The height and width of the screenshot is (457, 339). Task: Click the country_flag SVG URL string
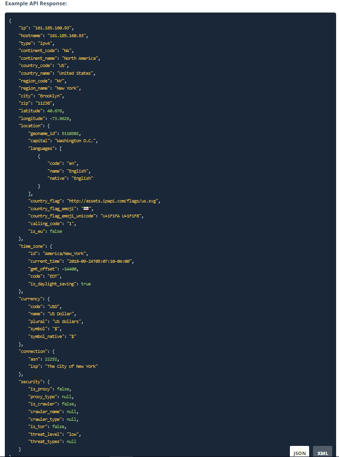click(x=113, y=201)
